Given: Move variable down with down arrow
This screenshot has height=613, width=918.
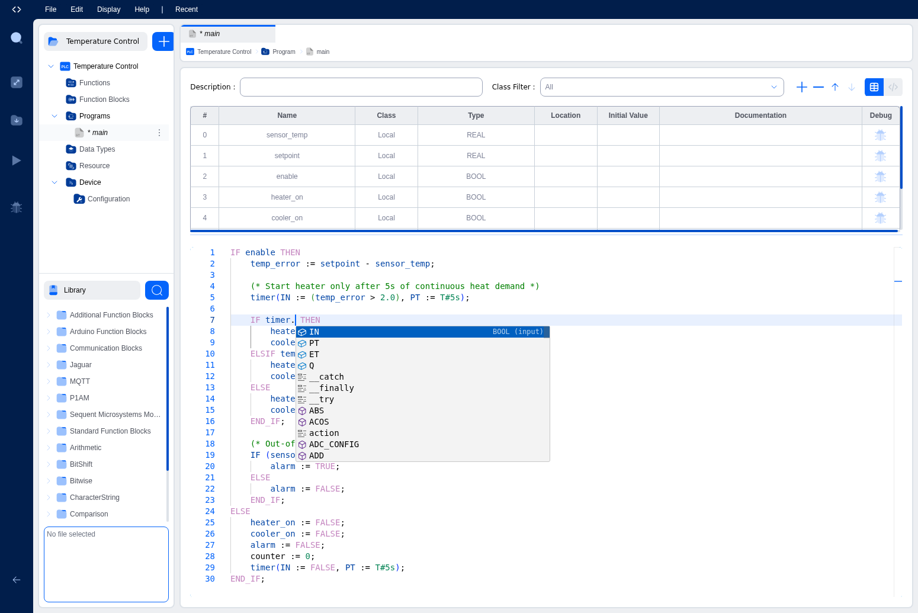Looking at the screenshot, I should coord(852,87).
